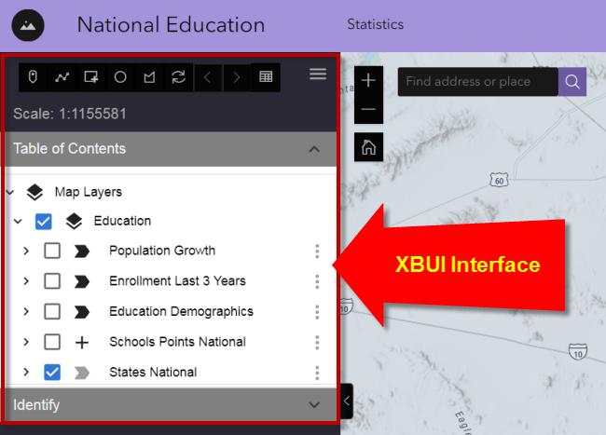Enable the Population Growth layer
Image resolution: width=606 pixels, height=435 pixels.
point(52,251)
